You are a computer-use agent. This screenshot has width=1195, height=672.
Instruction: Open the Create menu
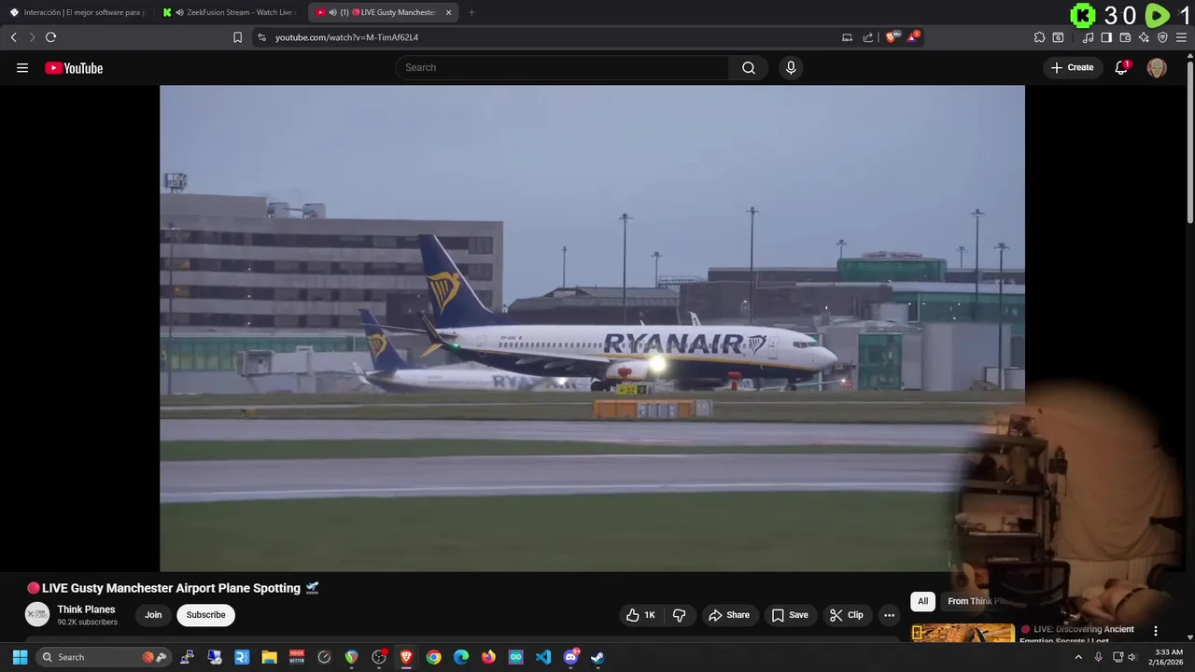(1072, 67)
